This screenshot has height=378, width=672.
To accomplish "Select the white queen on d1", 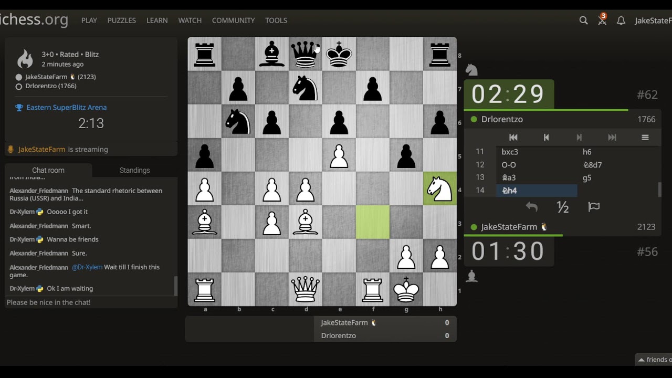I will coord(306,289).
